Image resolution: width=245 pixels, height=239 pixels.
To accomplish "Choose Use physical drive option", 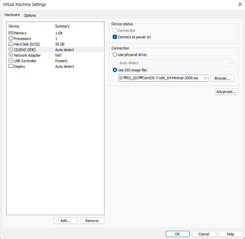I will (x=115, y=55).
